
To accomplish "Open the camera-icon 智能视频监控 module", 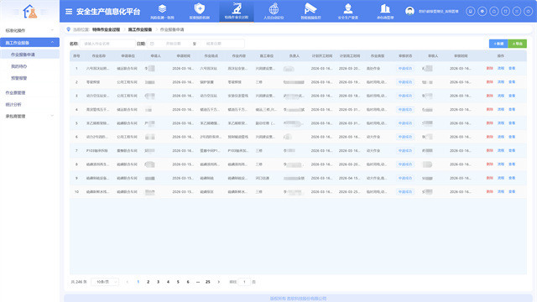I will point(310,11).
